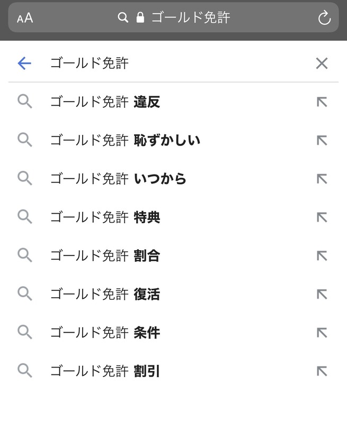347x422 pixels.
Task: Search for ゴールド免許 割合 suggestion
Action: [105, 256]
